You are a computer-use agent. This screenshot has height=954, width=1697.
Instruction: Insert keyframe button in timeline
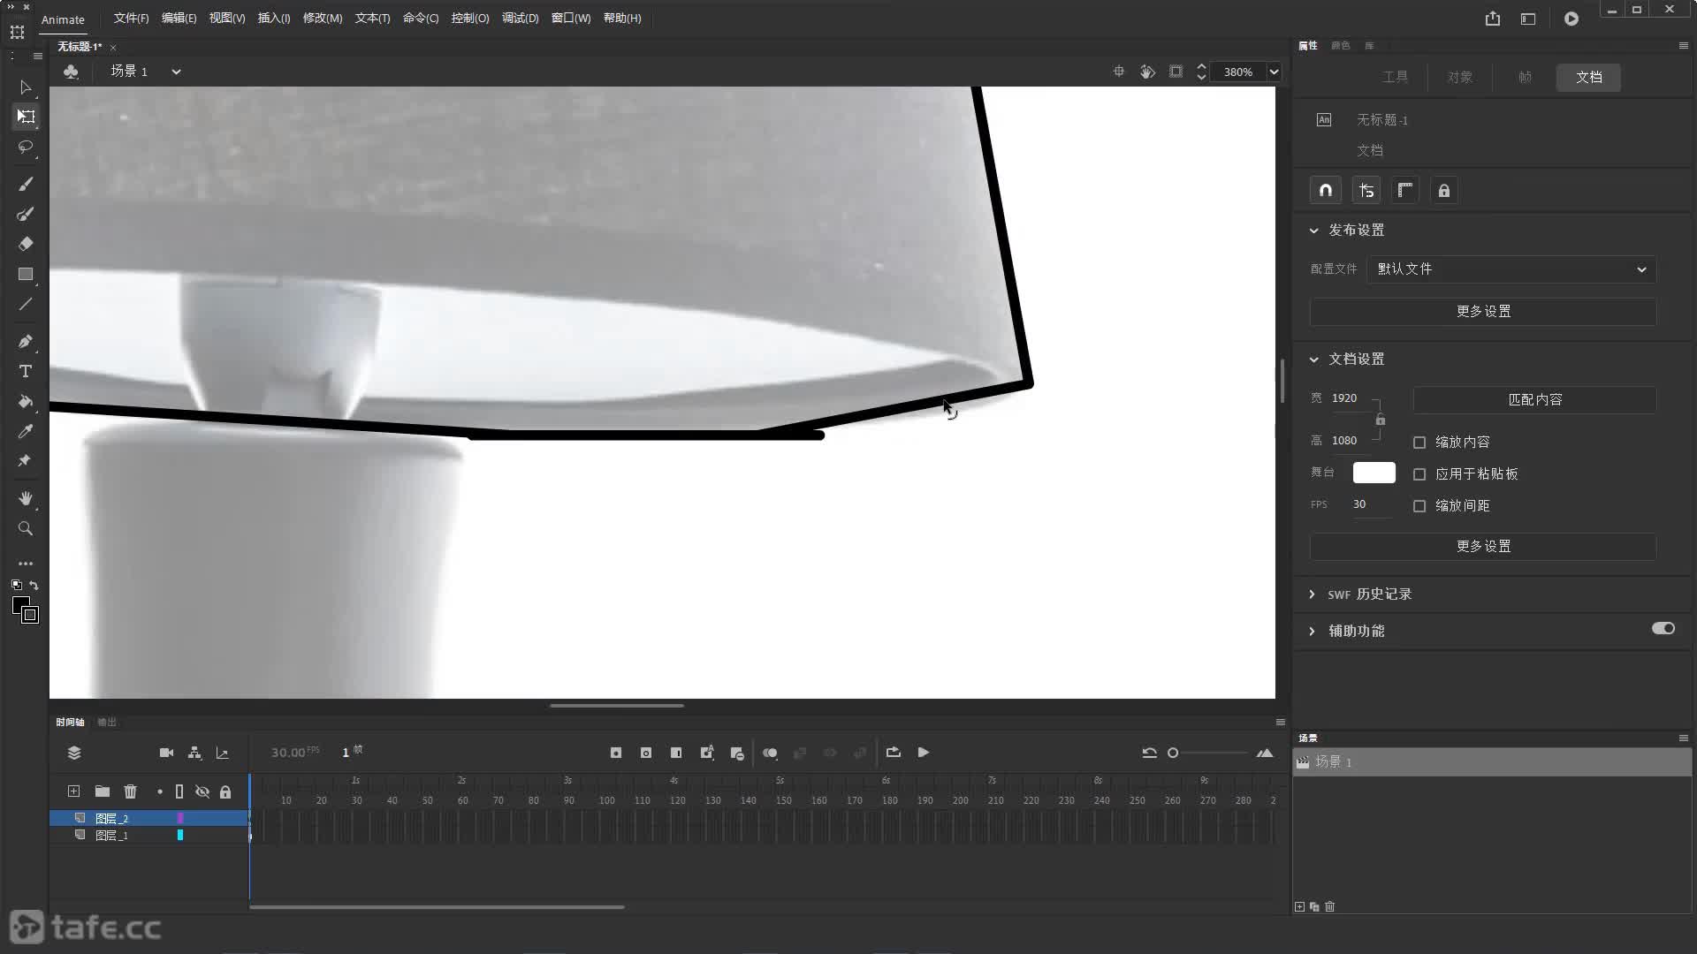pos(616,753)
